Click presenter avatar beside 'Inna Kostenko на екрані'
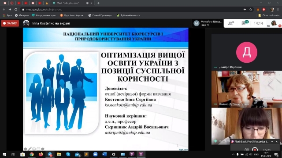The width and height of the screenshot is (282, 158). pos(26,23)
